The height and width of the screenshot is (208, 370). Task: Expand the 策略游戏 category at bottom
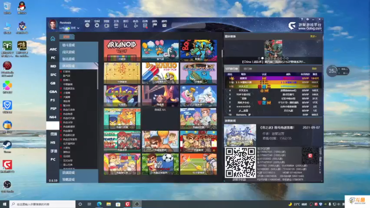tap(79, 179)
